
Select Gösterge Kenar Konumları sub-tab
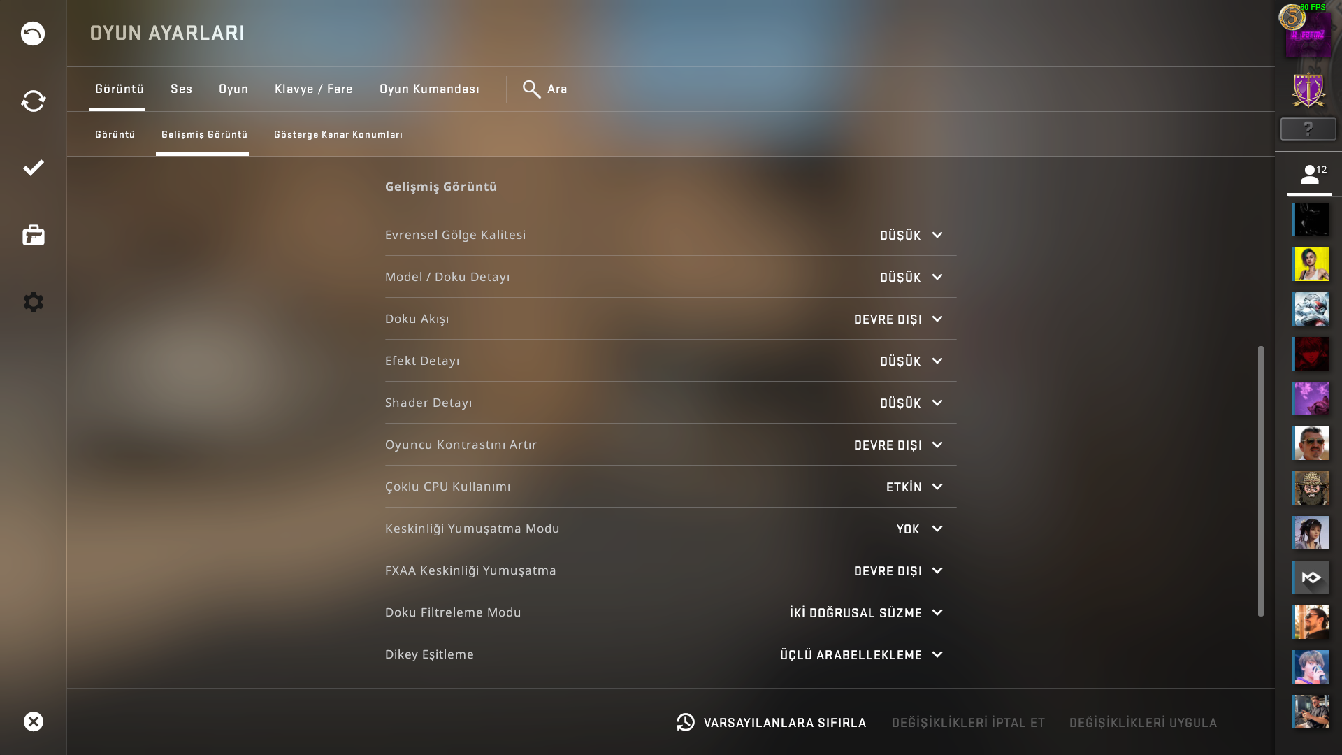pyautogui.click(x=338, y=134)
